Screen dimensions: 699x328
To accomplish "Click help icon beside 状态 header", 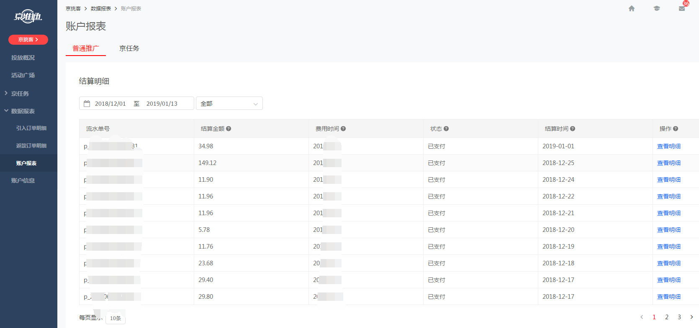I will point(446,129).
